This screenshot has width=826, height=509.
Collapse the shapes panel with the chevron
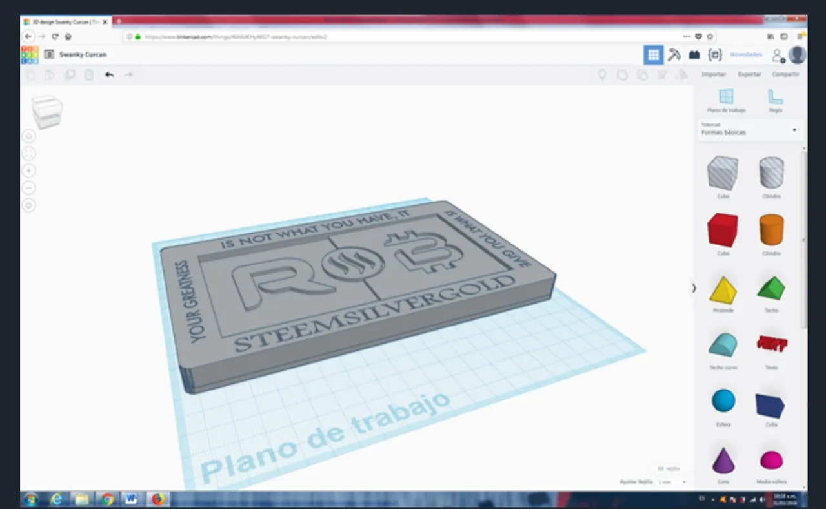694,288
